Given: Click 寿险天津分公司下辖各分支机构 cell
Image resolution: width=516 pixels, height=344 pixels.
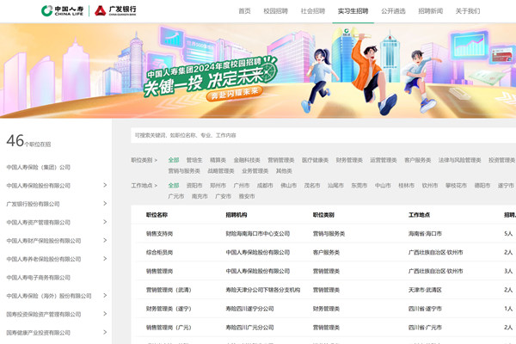Looking at the screenshot, I should coord(263,290).
